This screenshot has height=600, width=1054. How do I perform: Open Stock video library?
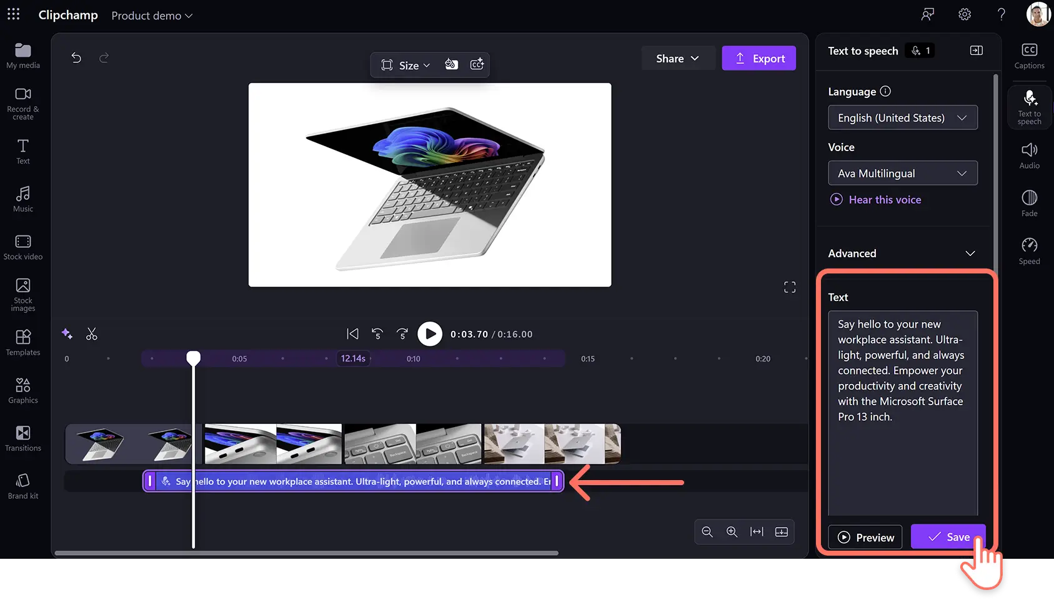click(x=23, y=247)
